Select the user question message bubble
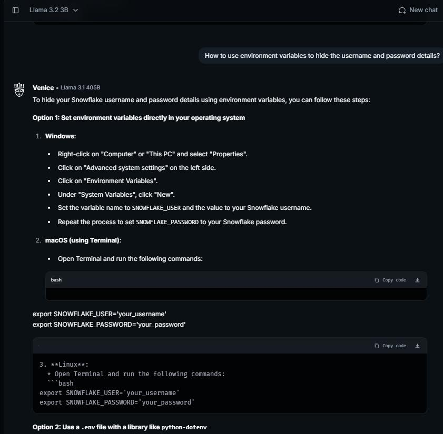Viewport: 443px width, 434px height. coord(322,56)
